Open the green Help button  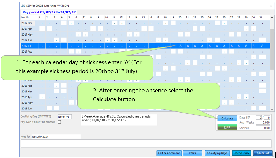tap(227, 126)
